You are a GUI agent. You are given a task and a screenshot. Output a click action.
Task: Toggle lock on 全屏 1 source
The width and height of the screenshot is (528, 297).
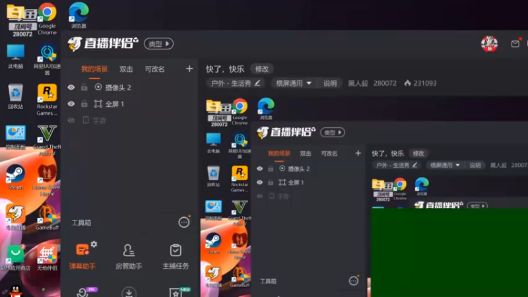point(84,104)
